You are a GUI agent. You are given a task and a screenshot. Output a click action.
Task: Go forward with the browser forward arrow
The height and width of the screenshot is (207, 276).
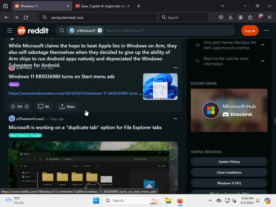[16, 18]
